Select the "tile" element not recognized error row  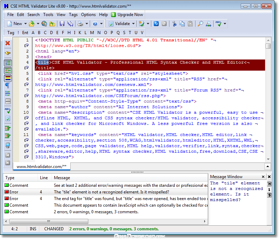[x=105, y=192]
